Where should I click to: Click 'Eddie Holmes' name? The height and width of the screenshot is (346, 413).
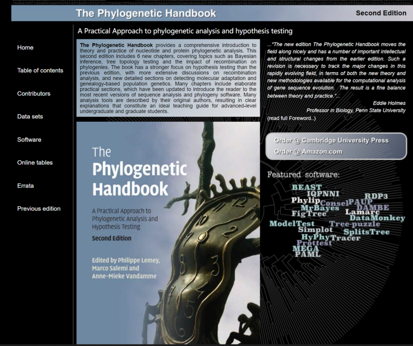(x=389, y=103)
